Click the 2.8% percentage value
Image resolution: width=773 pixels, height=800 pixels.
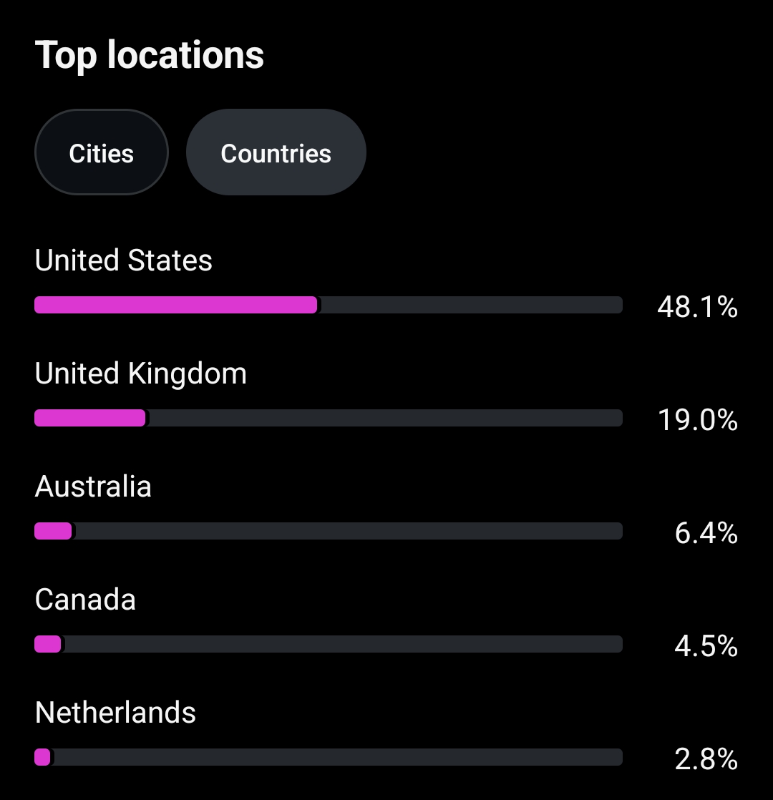coord(706,759)
